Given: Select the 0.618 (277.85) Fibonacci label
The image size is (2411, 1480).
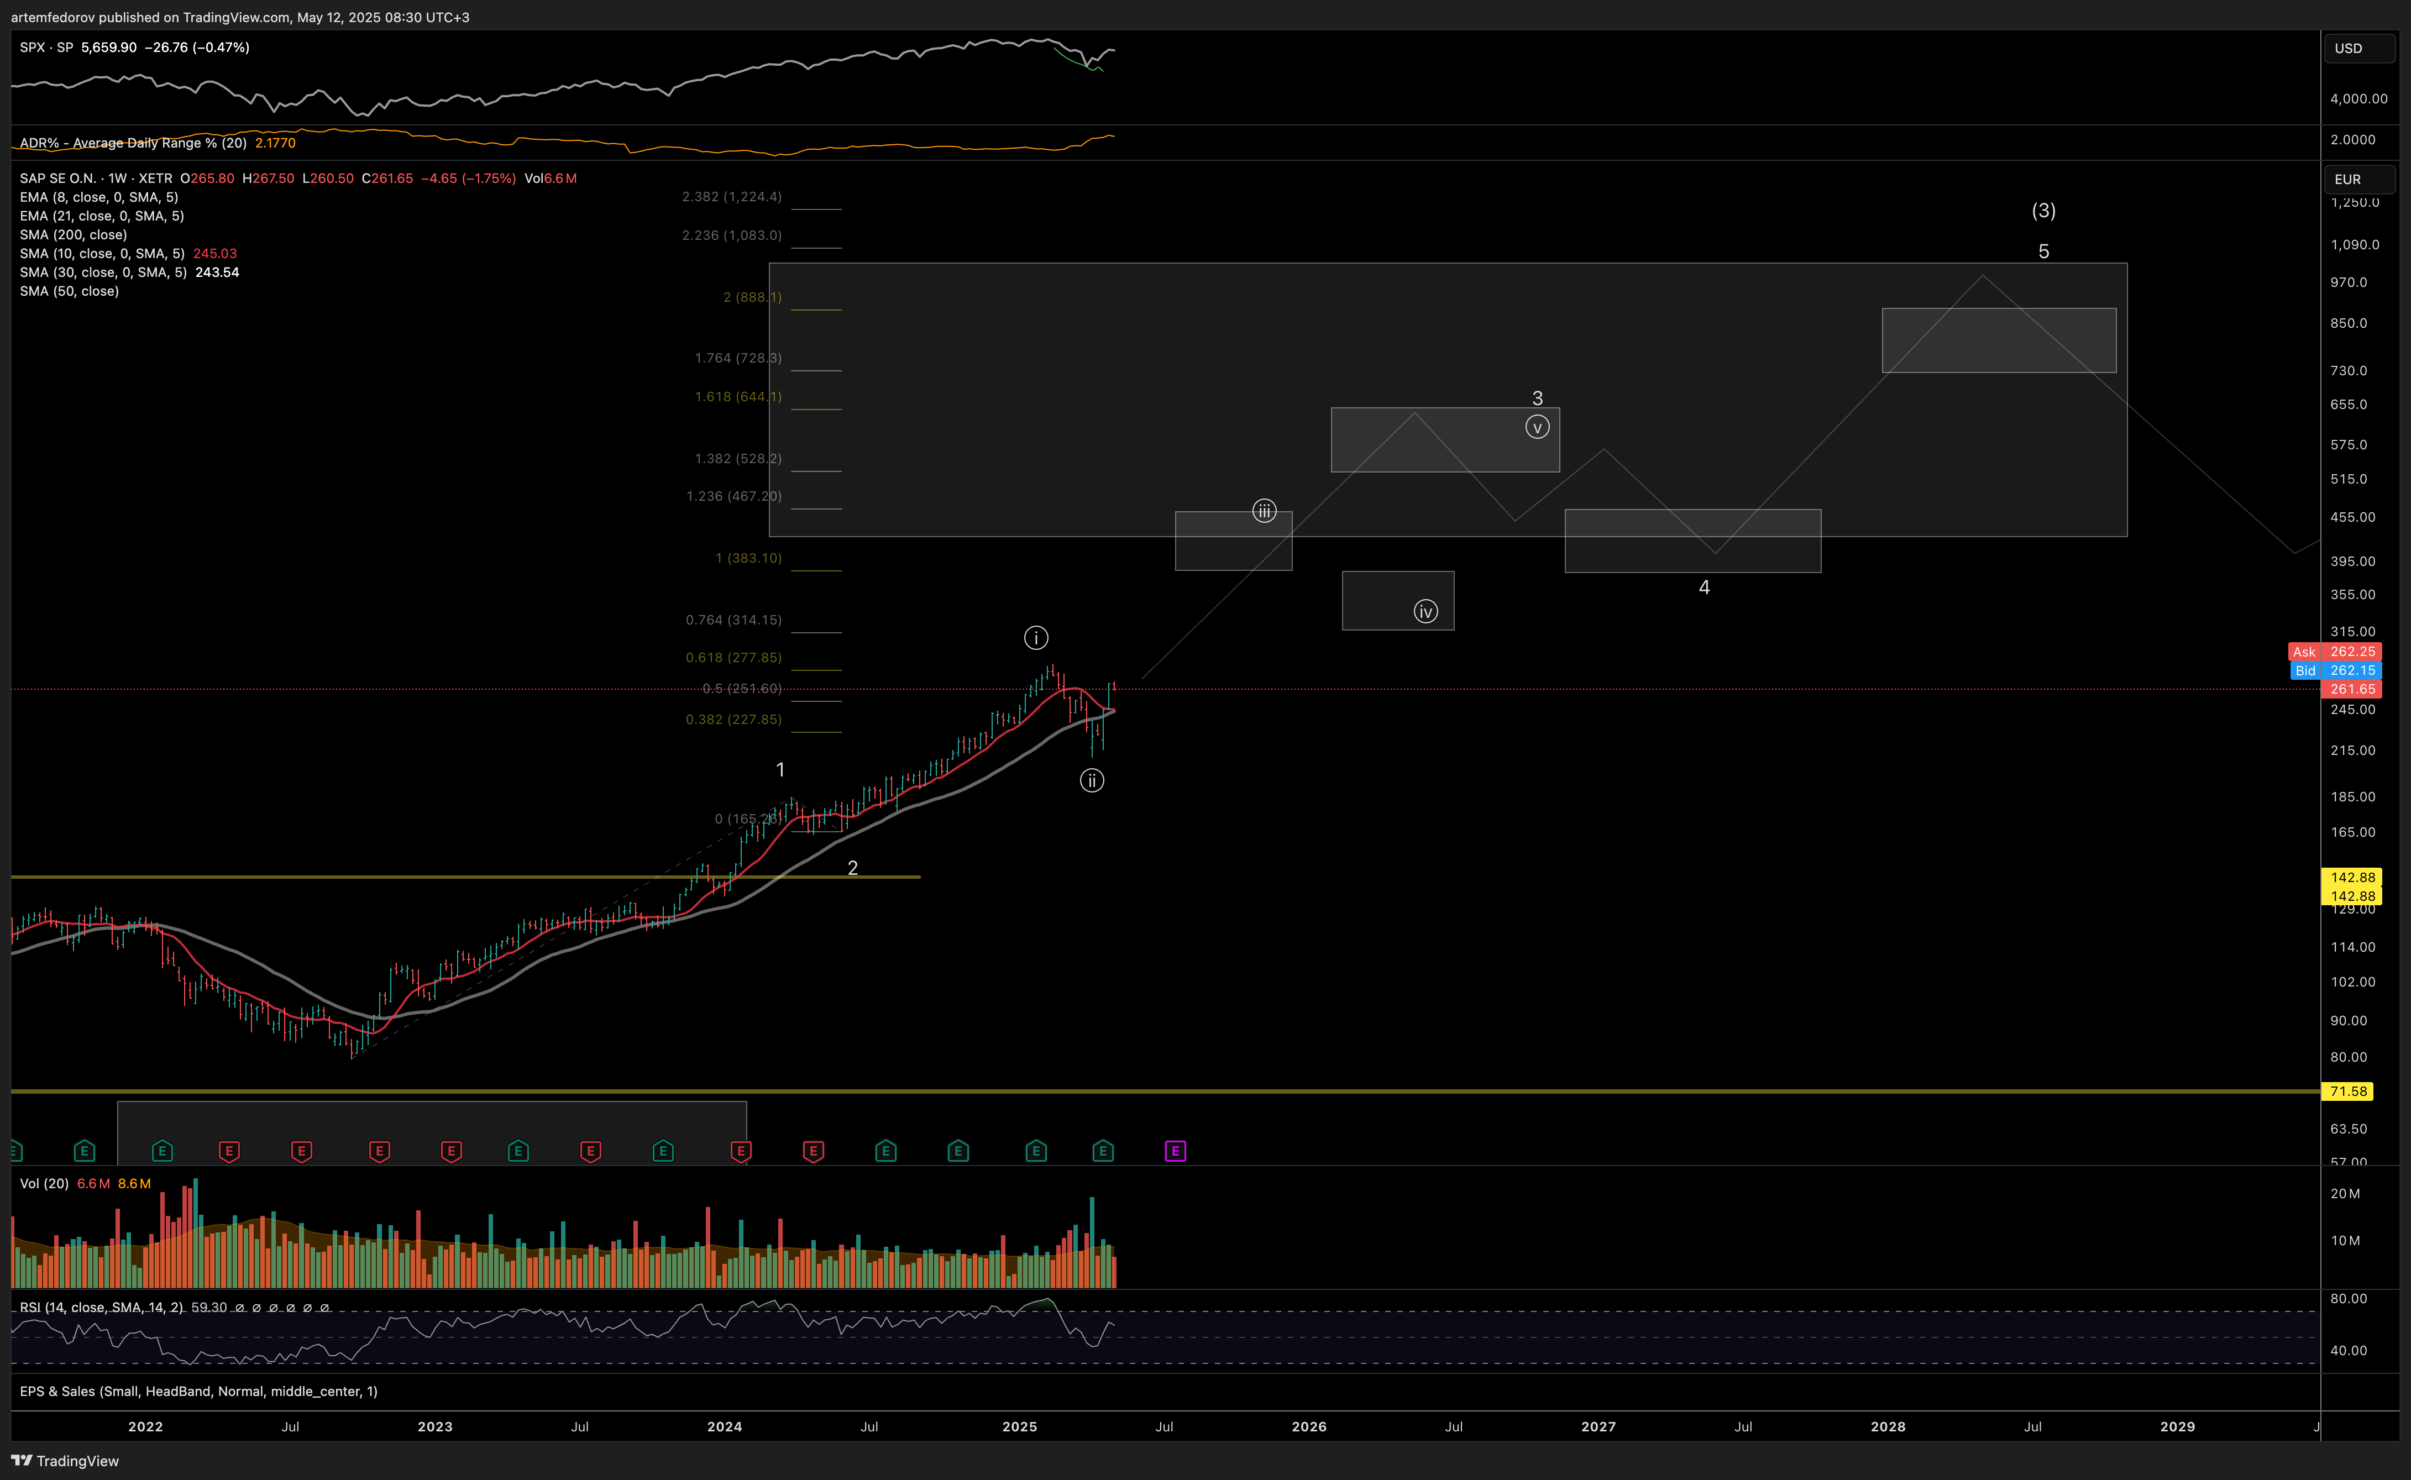Looking at the screenshot, I should 734,657.
